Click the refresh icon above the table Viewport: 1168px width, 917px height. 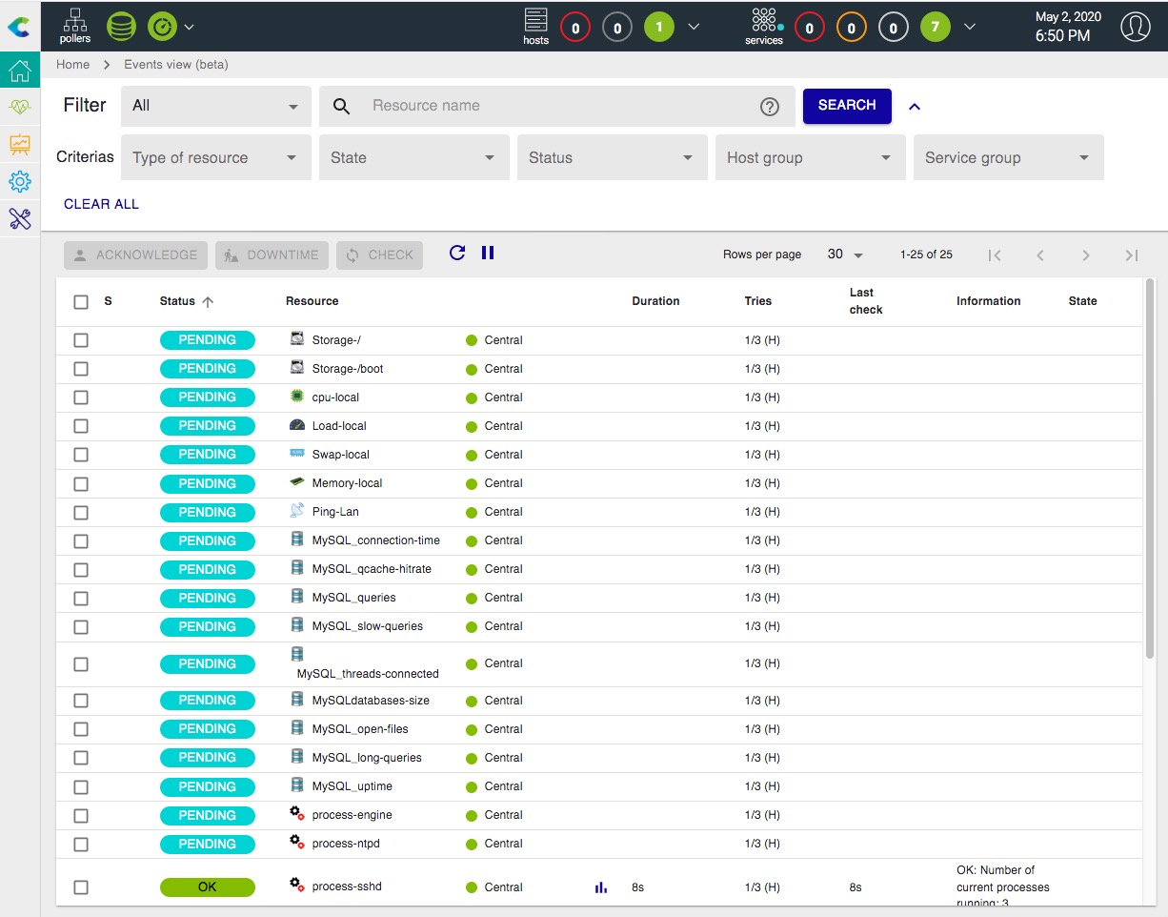[457, 253]
